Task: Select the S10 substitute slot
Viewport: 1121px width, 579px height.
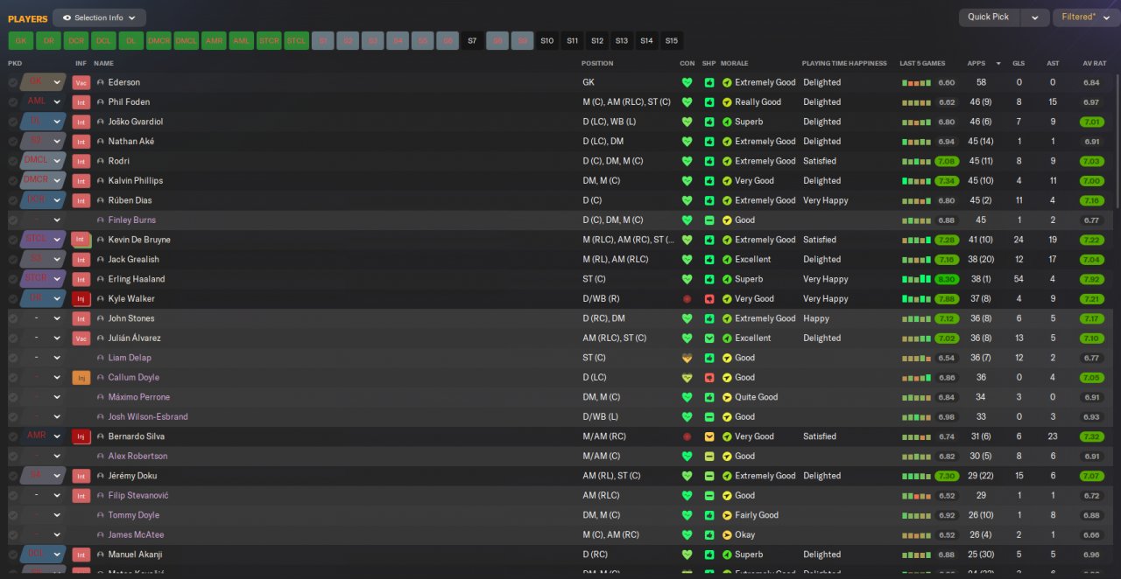Action: (x=547, y=40)
